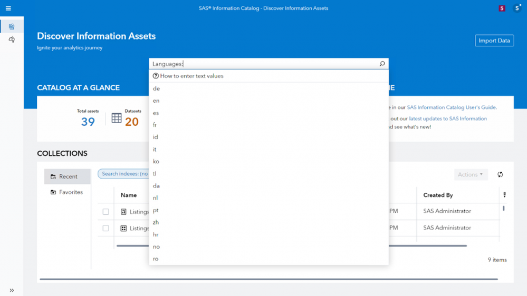The image size is (527, 296).
Task: Choose 'ro' from the suggestions list
Action: tap(269, 259)
